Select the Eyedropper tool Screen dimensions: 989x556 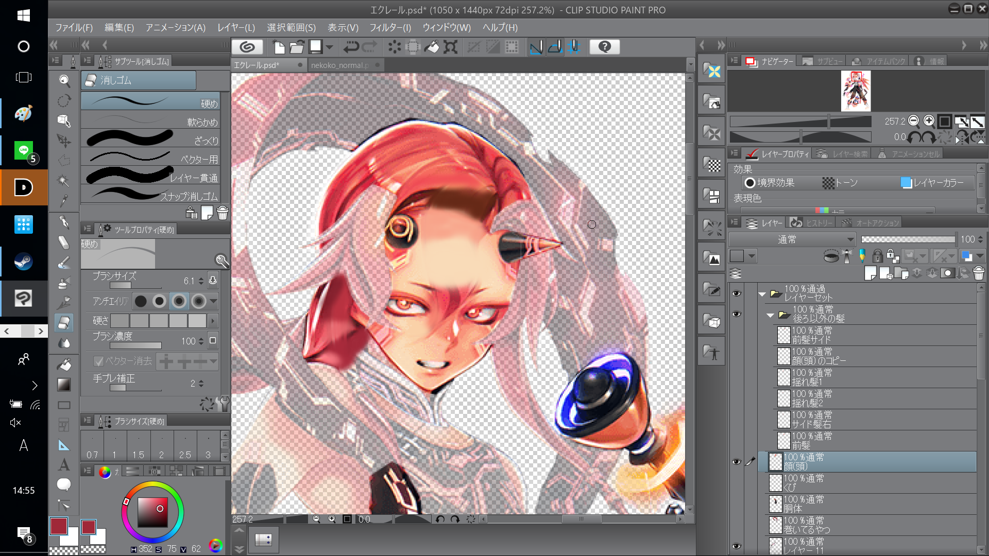pyautogui.click(x=64, y=201)
